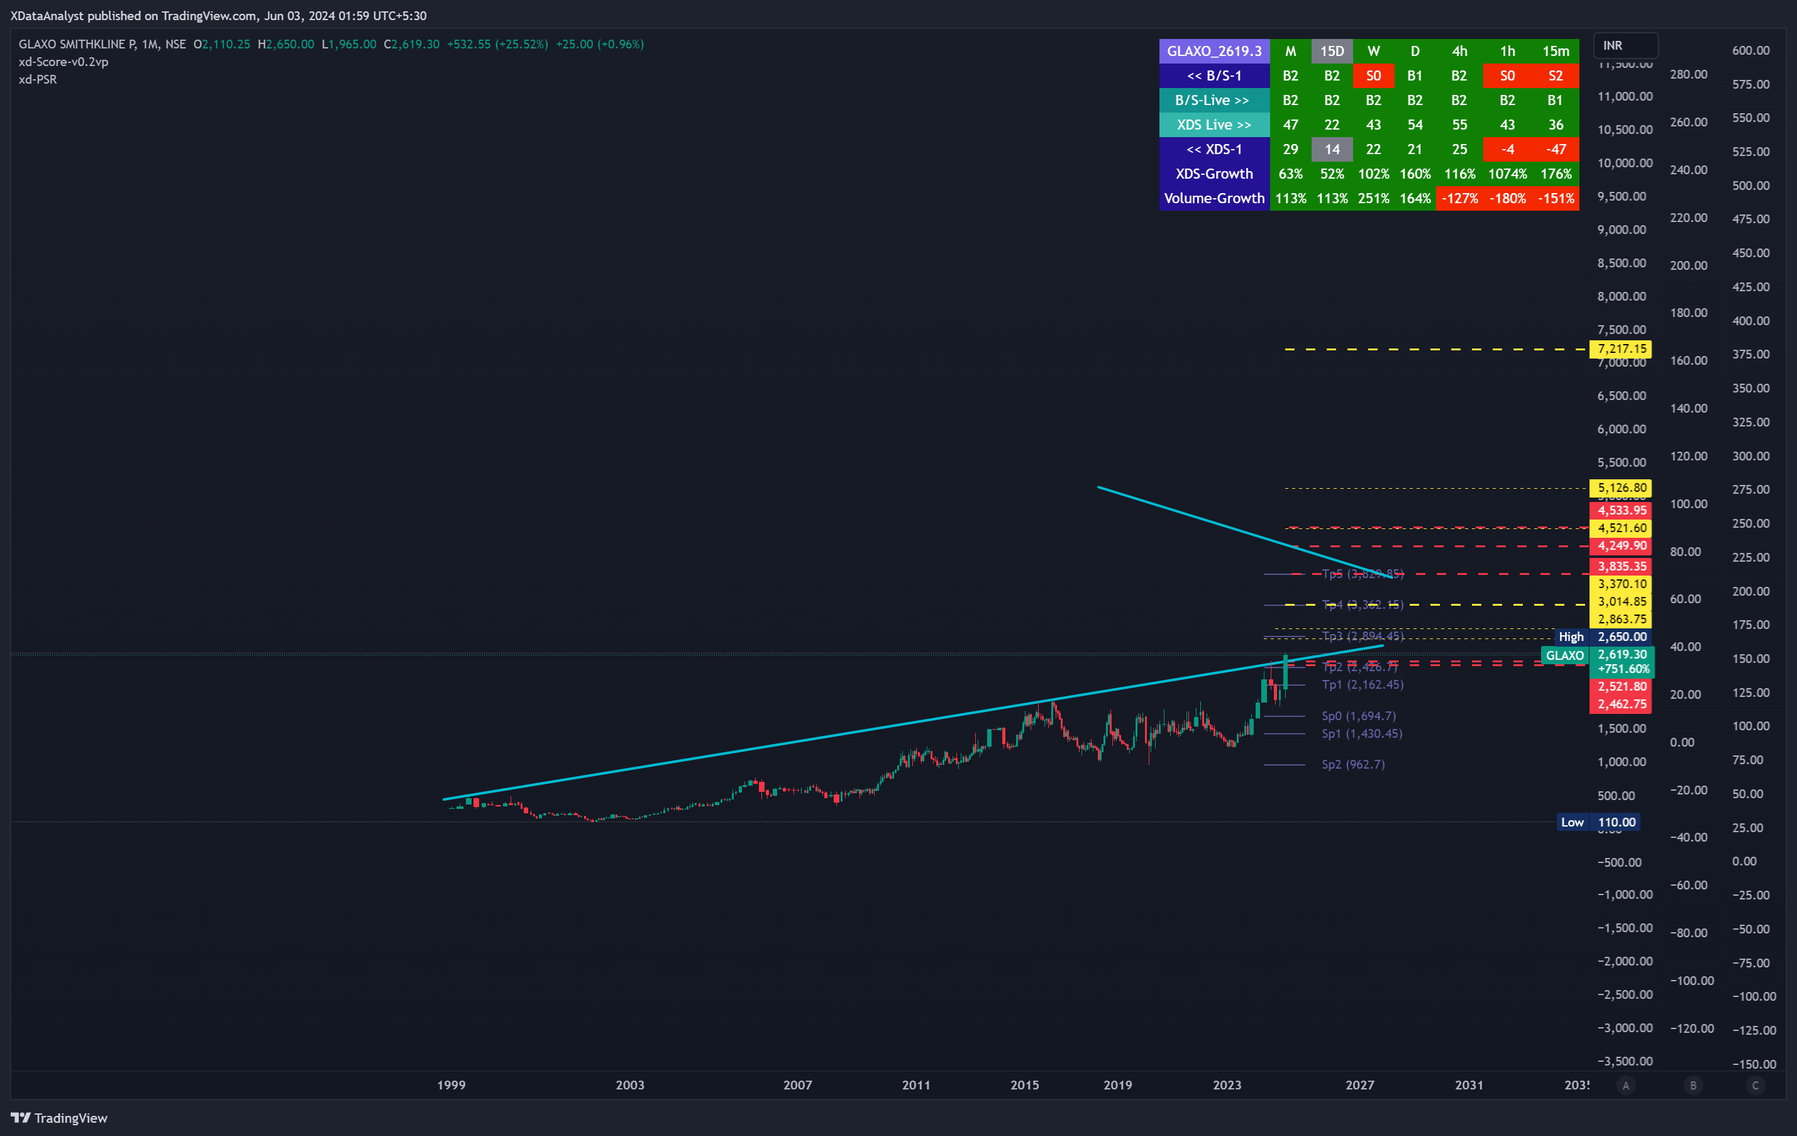Click the red -180% Volume-Growth cell

tap(1507, 199)
